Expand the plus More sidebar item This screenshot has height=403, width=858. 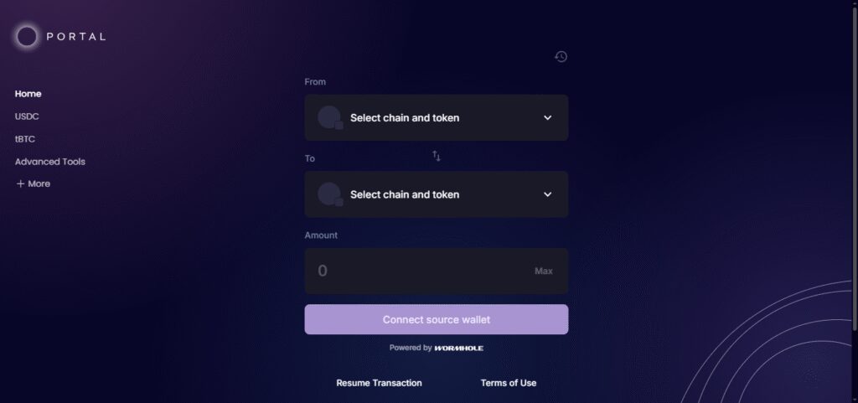(34, 183)
